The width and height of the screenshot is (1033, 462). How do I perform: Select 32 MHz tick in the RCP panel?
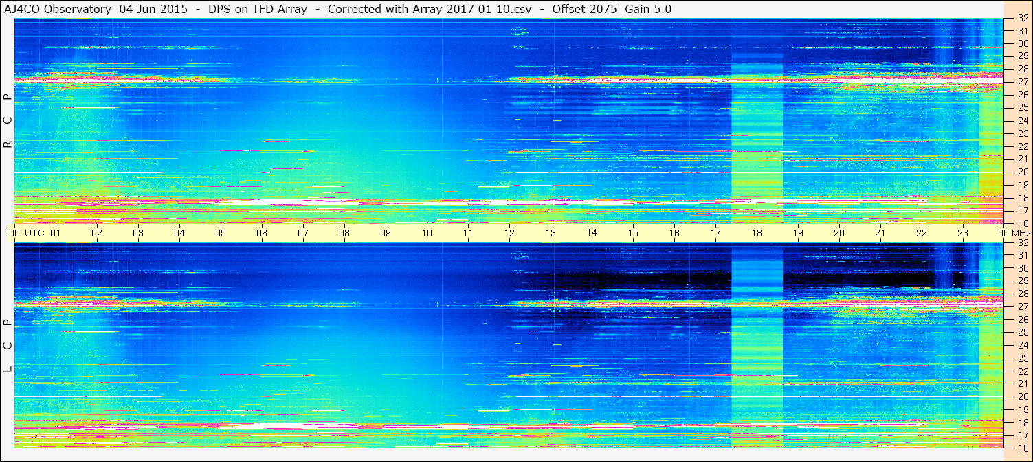(x=1022, y=19)
